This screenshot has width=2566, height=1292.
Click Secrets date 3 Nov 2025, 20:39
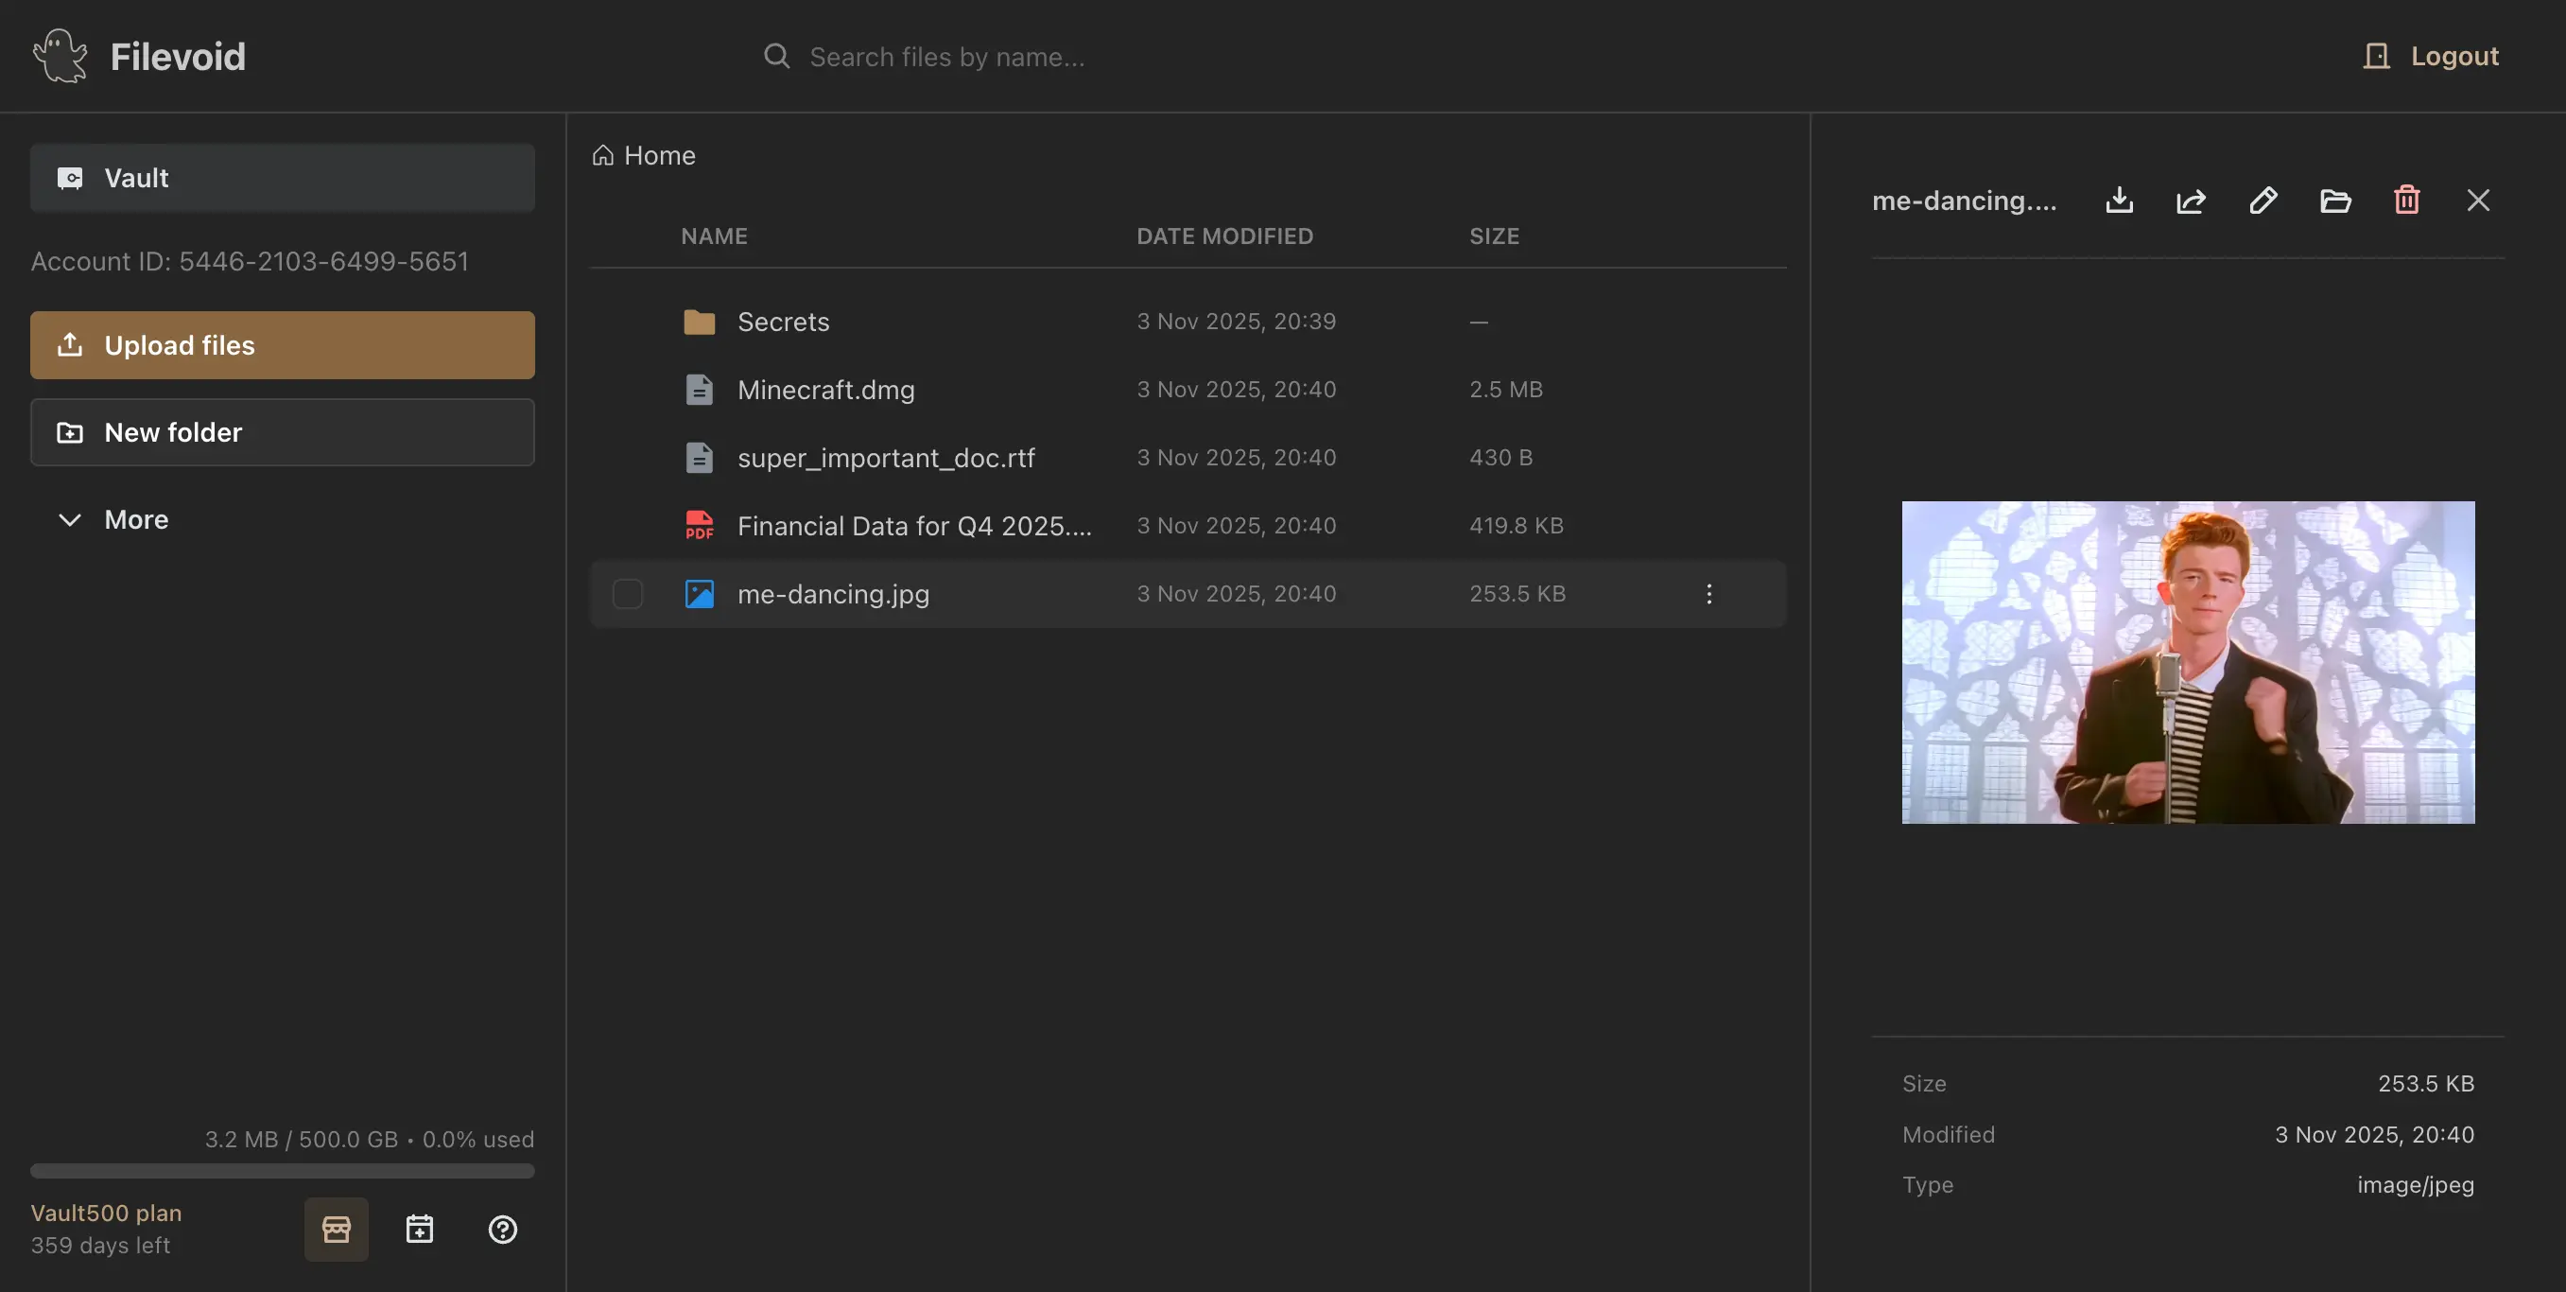tap(1236, 322)
